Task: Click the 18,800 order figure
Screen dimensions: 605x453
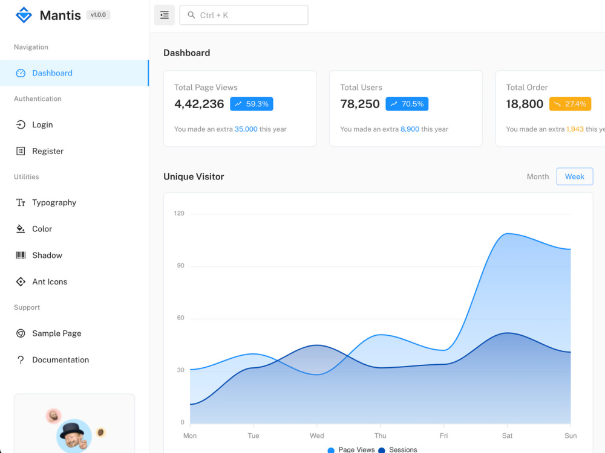Action: (x=525, y=104)
